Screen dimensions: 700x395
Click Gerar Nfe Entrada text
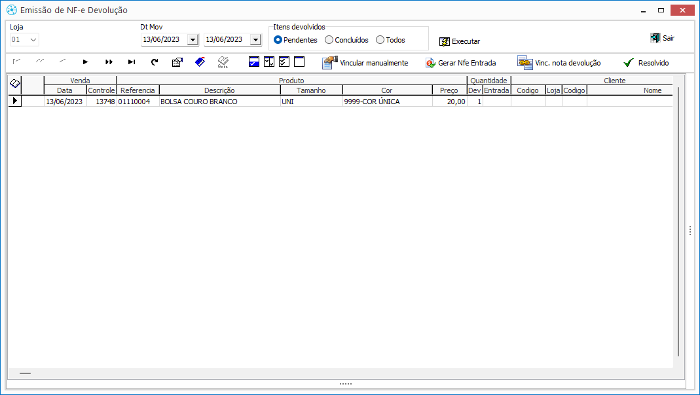(x=467, y=63)
